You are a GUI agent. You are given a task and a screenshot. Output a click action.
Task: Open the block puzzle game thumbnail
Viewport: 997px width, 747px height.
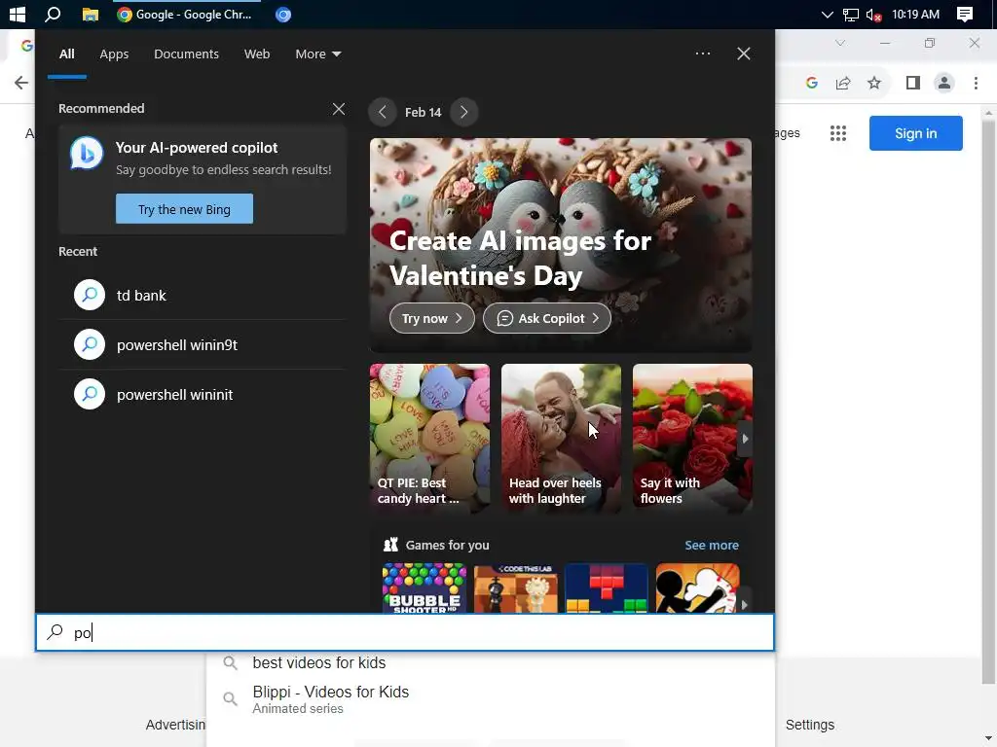(x=606, y=588)
